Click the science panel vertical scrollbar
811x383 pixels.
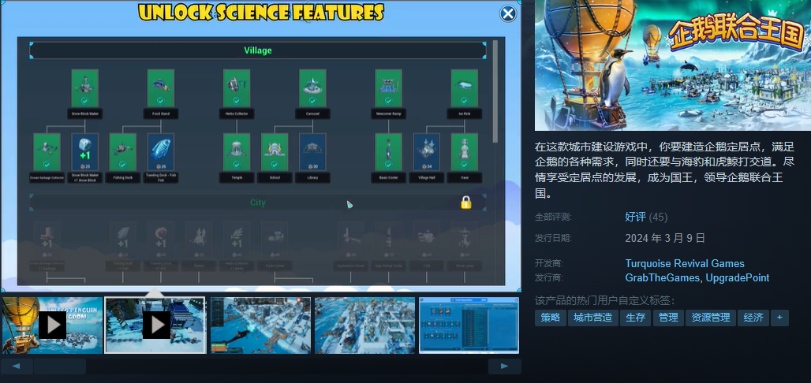[495, 93]
